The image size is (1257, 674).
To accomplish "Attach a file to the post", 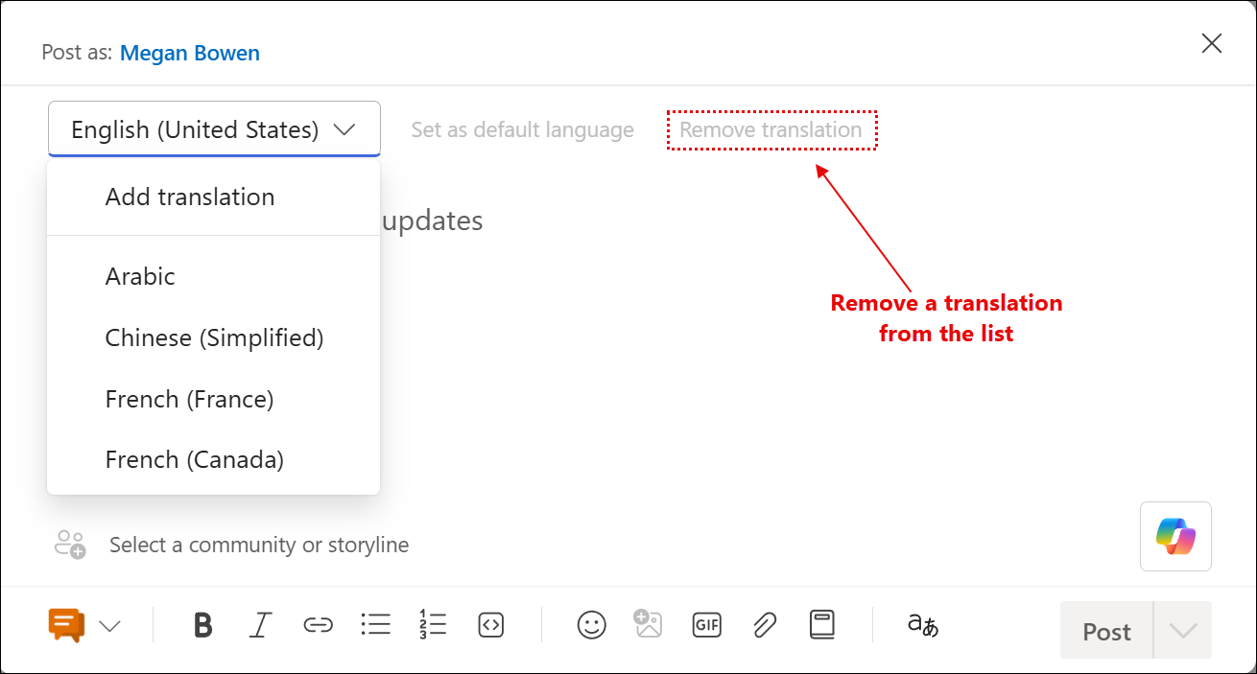I will click(765, 624).
